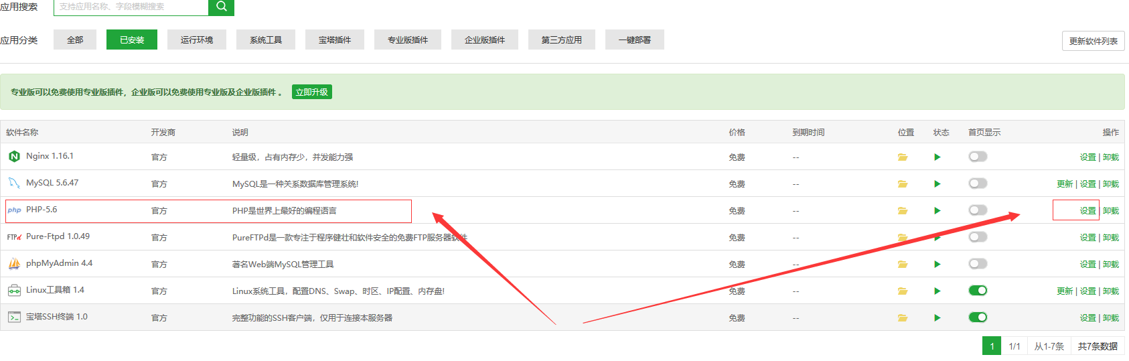Viewport: 1129px width, 361px height.
Task: Disable homepage display for 宝塔SSH终端
Action: (x=978, y=317)
